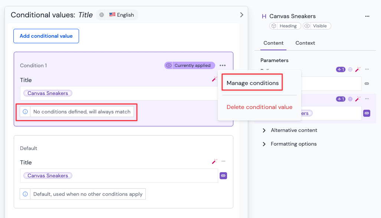Click the globe icon beside Title heading
Image resolution: width=381 pixels, height=218 pixels.
click(x=102, y=15)
